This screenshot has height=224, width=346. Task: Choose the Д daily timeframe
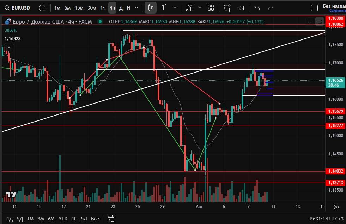(121, 8)
